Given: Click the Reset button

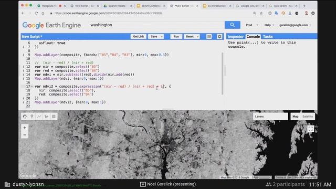Looking at the screenshot, I should point(190,37).
